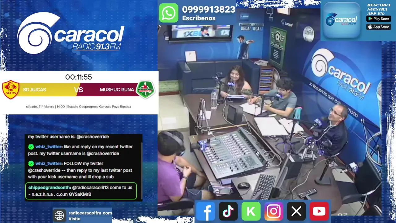Click the SD AUCAS team name

[34, 90]
